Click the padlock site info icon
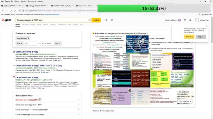 click(23, 11)
